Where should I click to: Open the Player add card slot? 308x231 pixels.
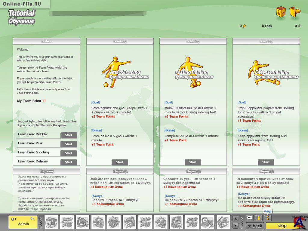(176, 222)
